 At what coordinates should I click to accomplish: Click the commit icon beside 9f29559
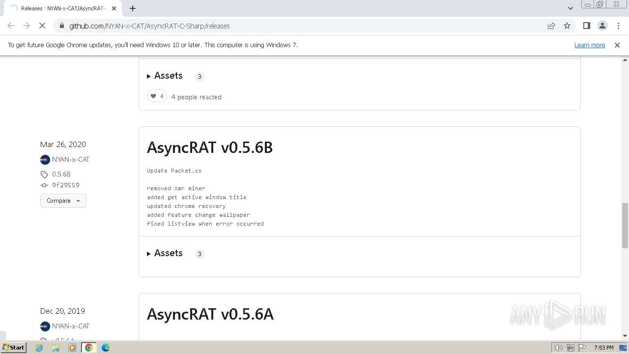tap(44, 185)
